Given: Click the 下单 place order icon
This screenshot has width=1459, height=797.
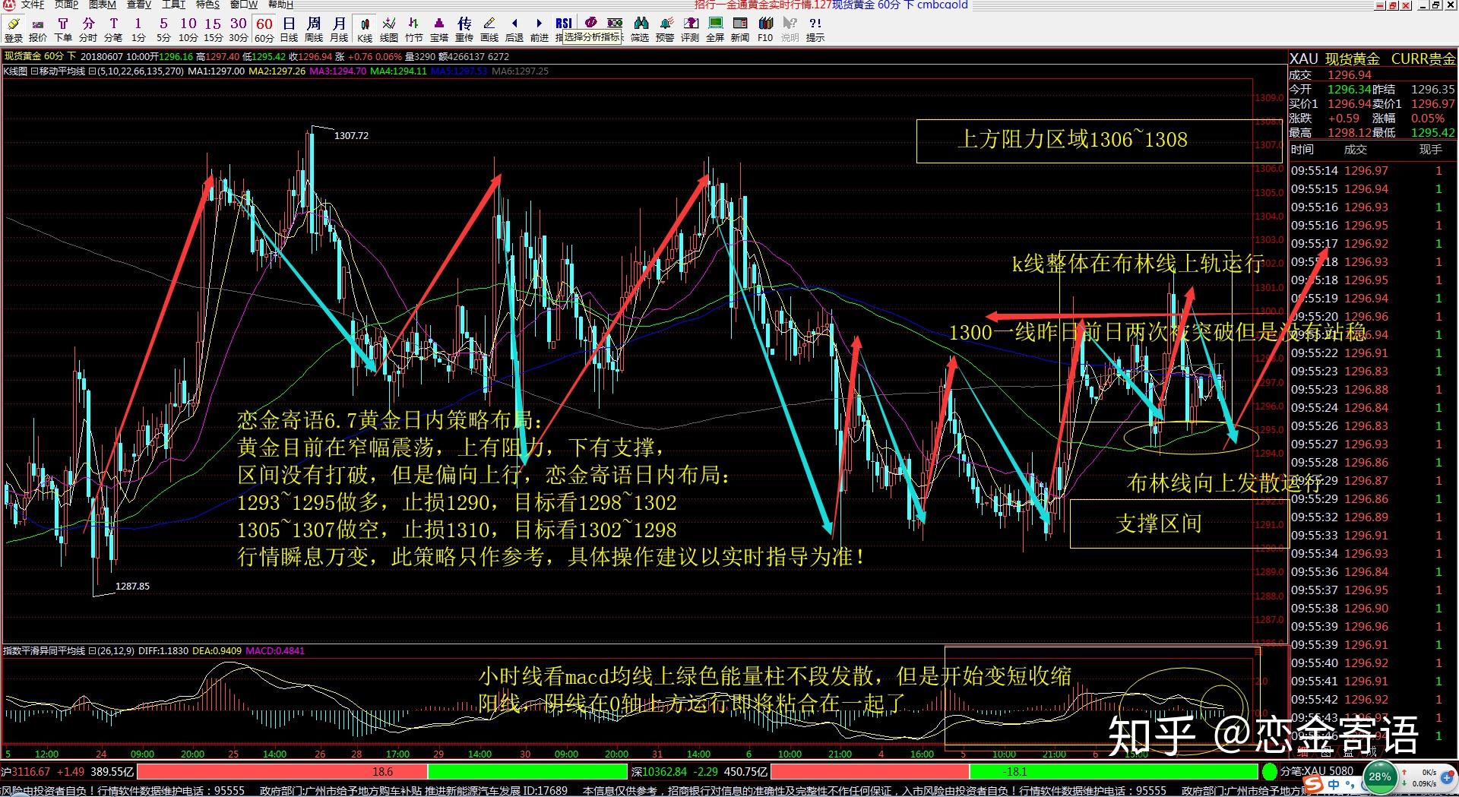Looking at the screenshot, I should point(63,30).
